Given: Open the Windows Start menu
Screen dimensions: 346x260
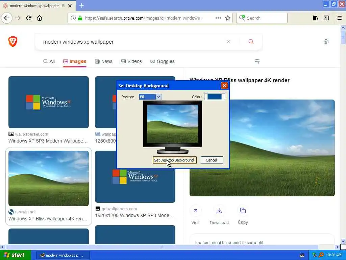Looking at the screenshot, I should tap(15, 255).
